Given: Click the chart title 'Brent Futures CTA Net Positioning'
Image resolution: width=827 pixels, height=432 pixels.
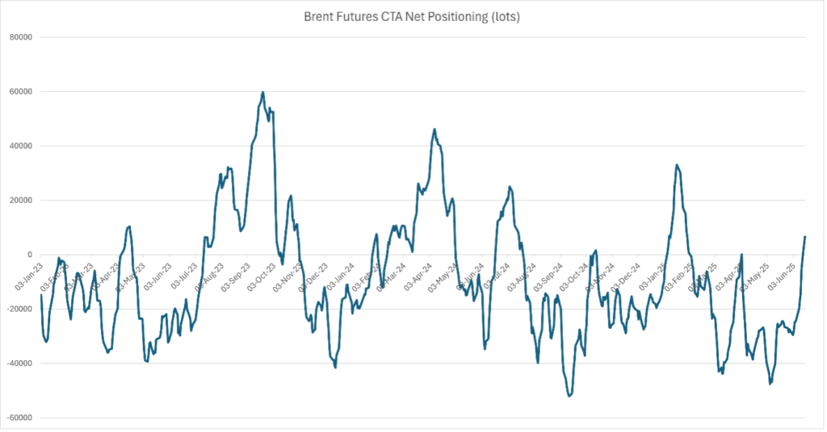Looking at the screenshot, I should tap(413, 15).
